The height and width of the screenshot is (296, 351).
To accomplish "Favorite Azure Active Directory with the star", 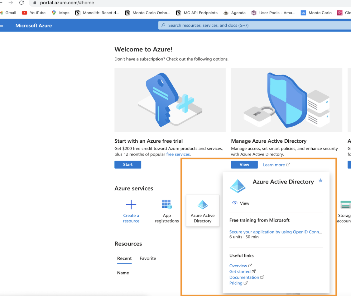I will click(320, 180).
